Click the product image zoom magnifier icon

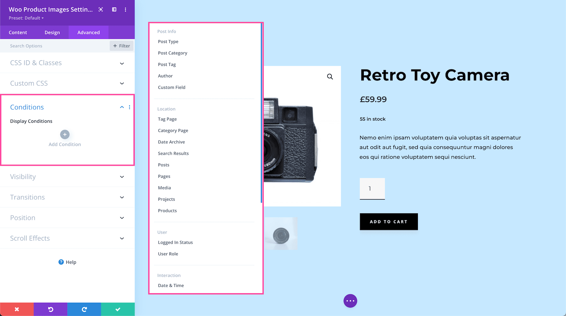(x=330, y=76)
